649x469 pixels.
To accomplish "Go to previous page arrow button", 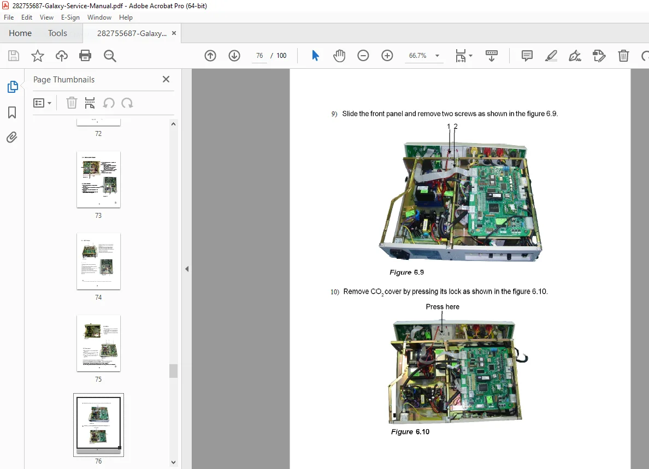I will 210,56.
